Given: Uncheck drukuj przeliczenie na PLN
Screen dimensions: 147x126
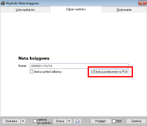Looking at the screenshot, I should pyautogui.click(x=93, y=72).
